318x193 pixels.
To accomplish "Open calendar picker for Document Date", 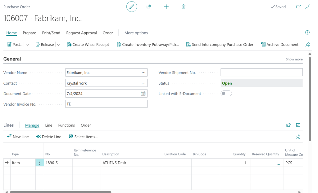I will point(143,94).
